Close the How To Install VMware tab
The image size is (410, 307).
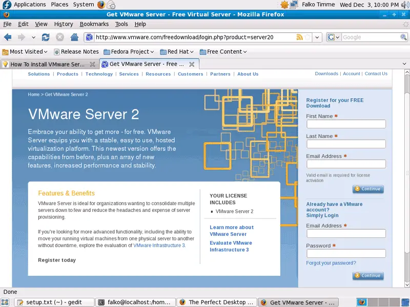click(x=92, y=64)
